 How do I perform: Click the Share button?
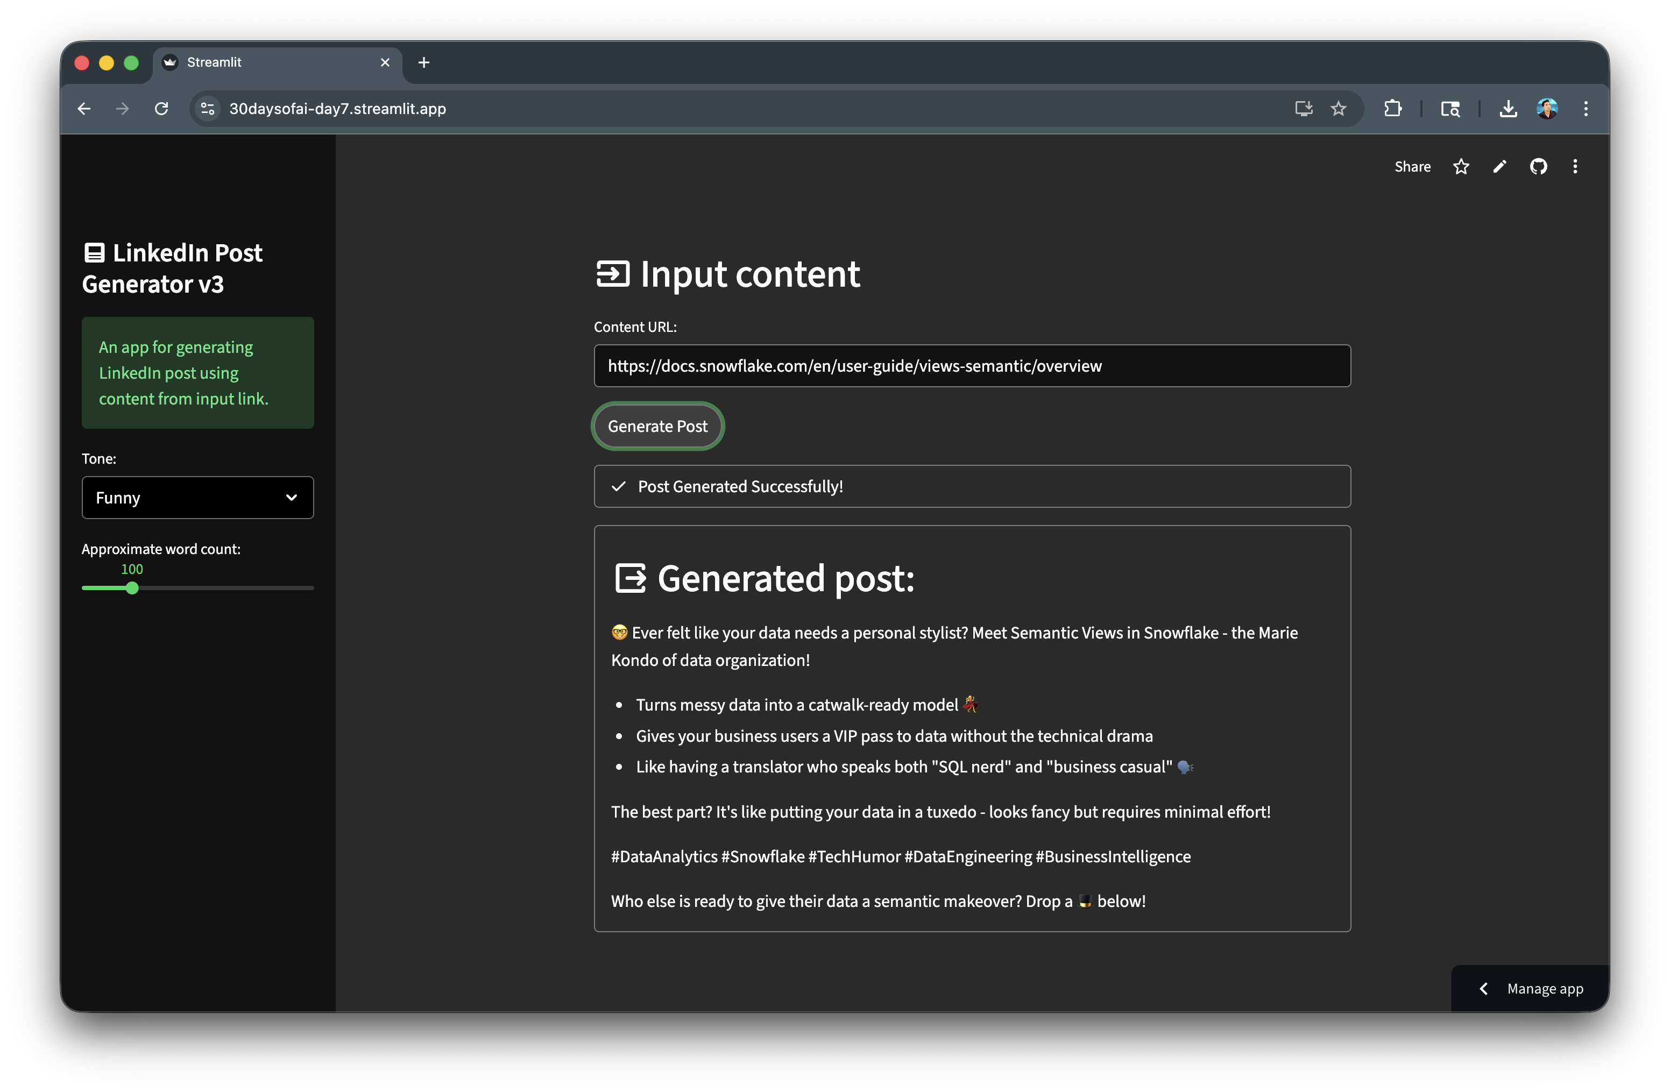click(1412, 166)
